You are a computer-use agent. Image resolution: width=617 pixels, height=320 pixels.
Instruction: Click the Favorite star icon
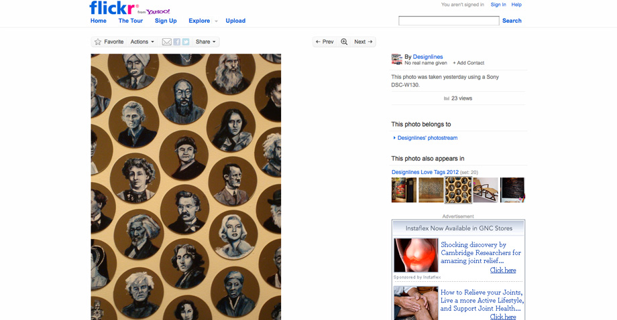(x=98, y=42)
